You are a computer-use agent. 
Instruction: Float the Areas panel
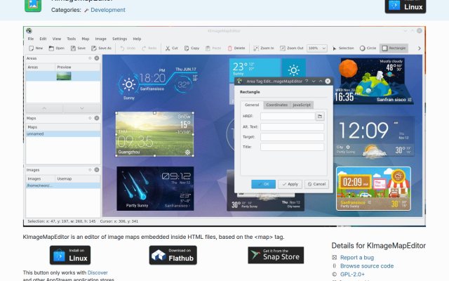90,58
